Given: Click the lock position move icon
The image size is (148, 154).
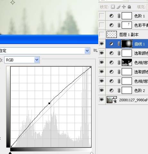Looking at the screenshot, I should point(124,7).
